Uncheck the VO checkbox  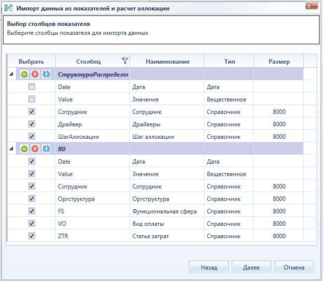coord(32,223)
